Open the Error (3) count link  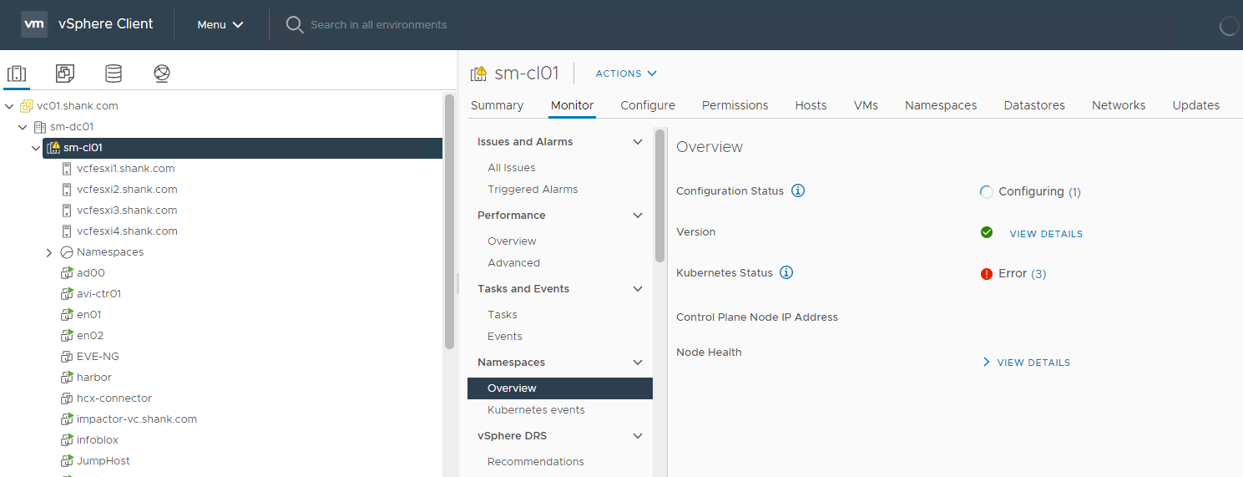tap(1038, 274)
